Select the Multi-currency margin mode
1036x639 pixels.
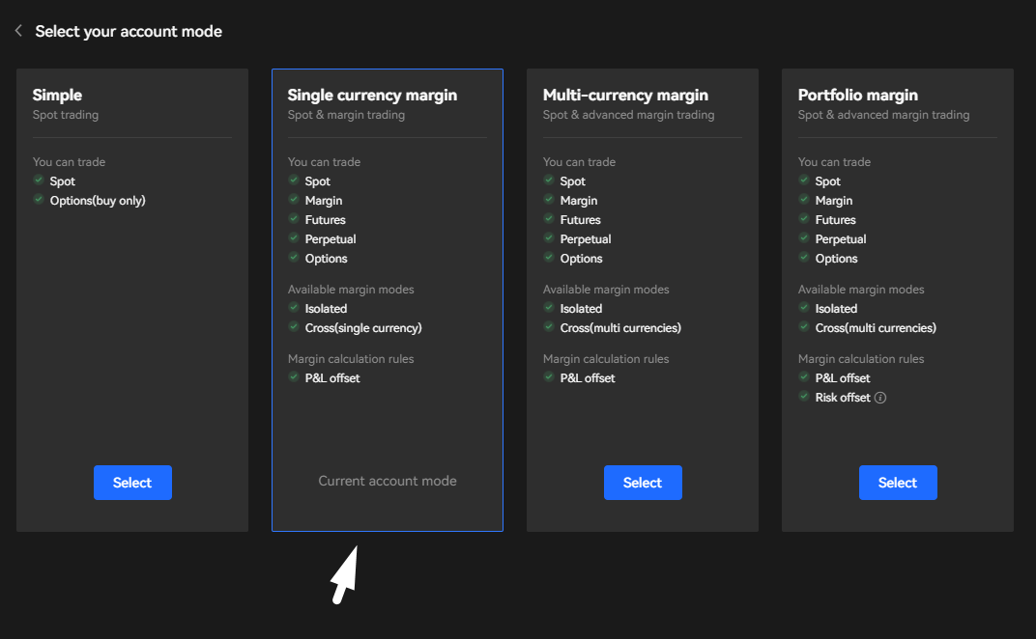pos(643,482)
